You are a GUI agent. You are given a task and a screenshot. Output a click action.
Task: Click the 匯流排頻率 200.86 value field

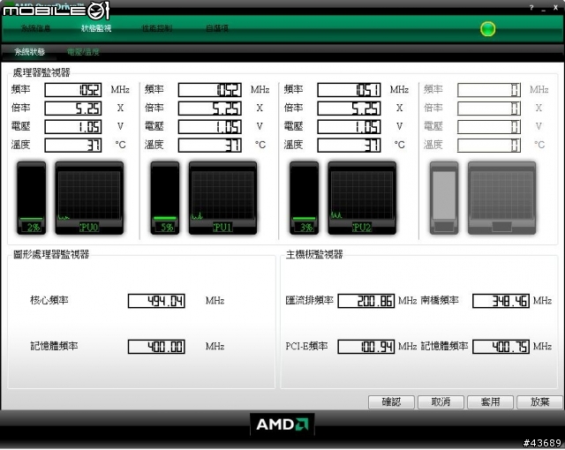(x=366, y=301)
